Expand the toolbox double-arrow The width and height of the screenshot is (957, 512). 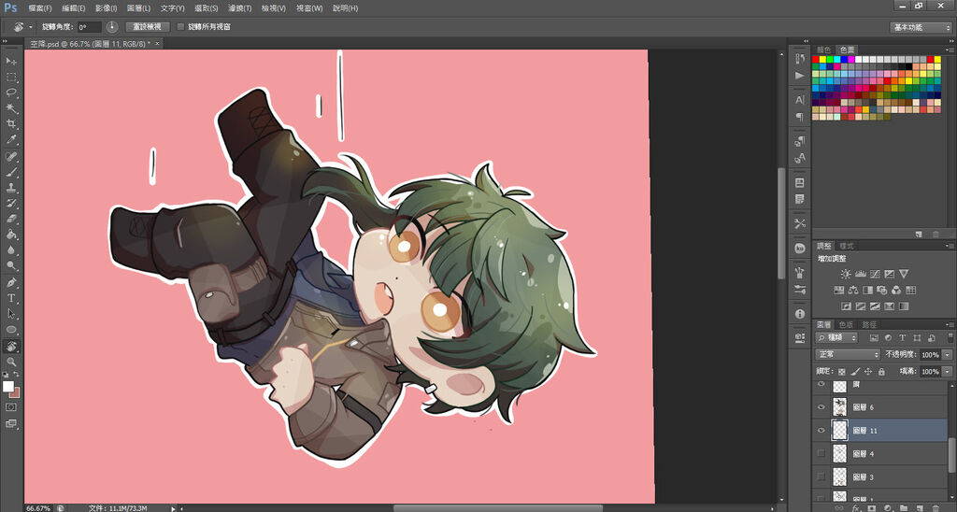5,41
